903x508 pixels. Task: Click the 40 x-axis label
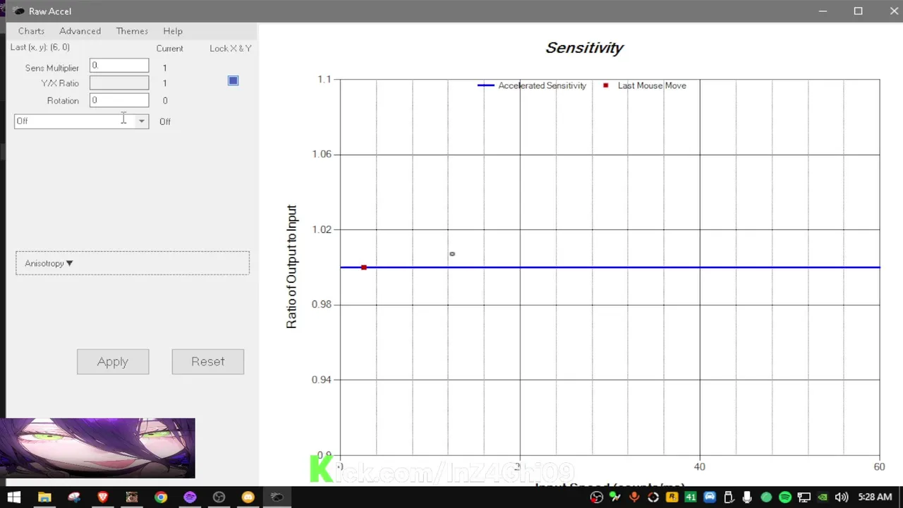pos(700,466)
